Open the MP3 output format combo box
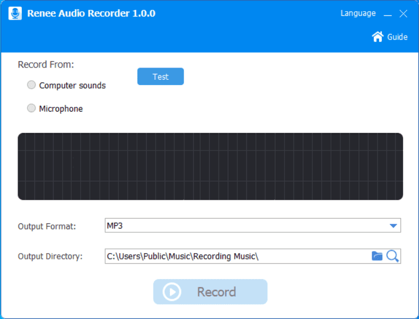The image size is (419, 319). [x=253, y=225]
